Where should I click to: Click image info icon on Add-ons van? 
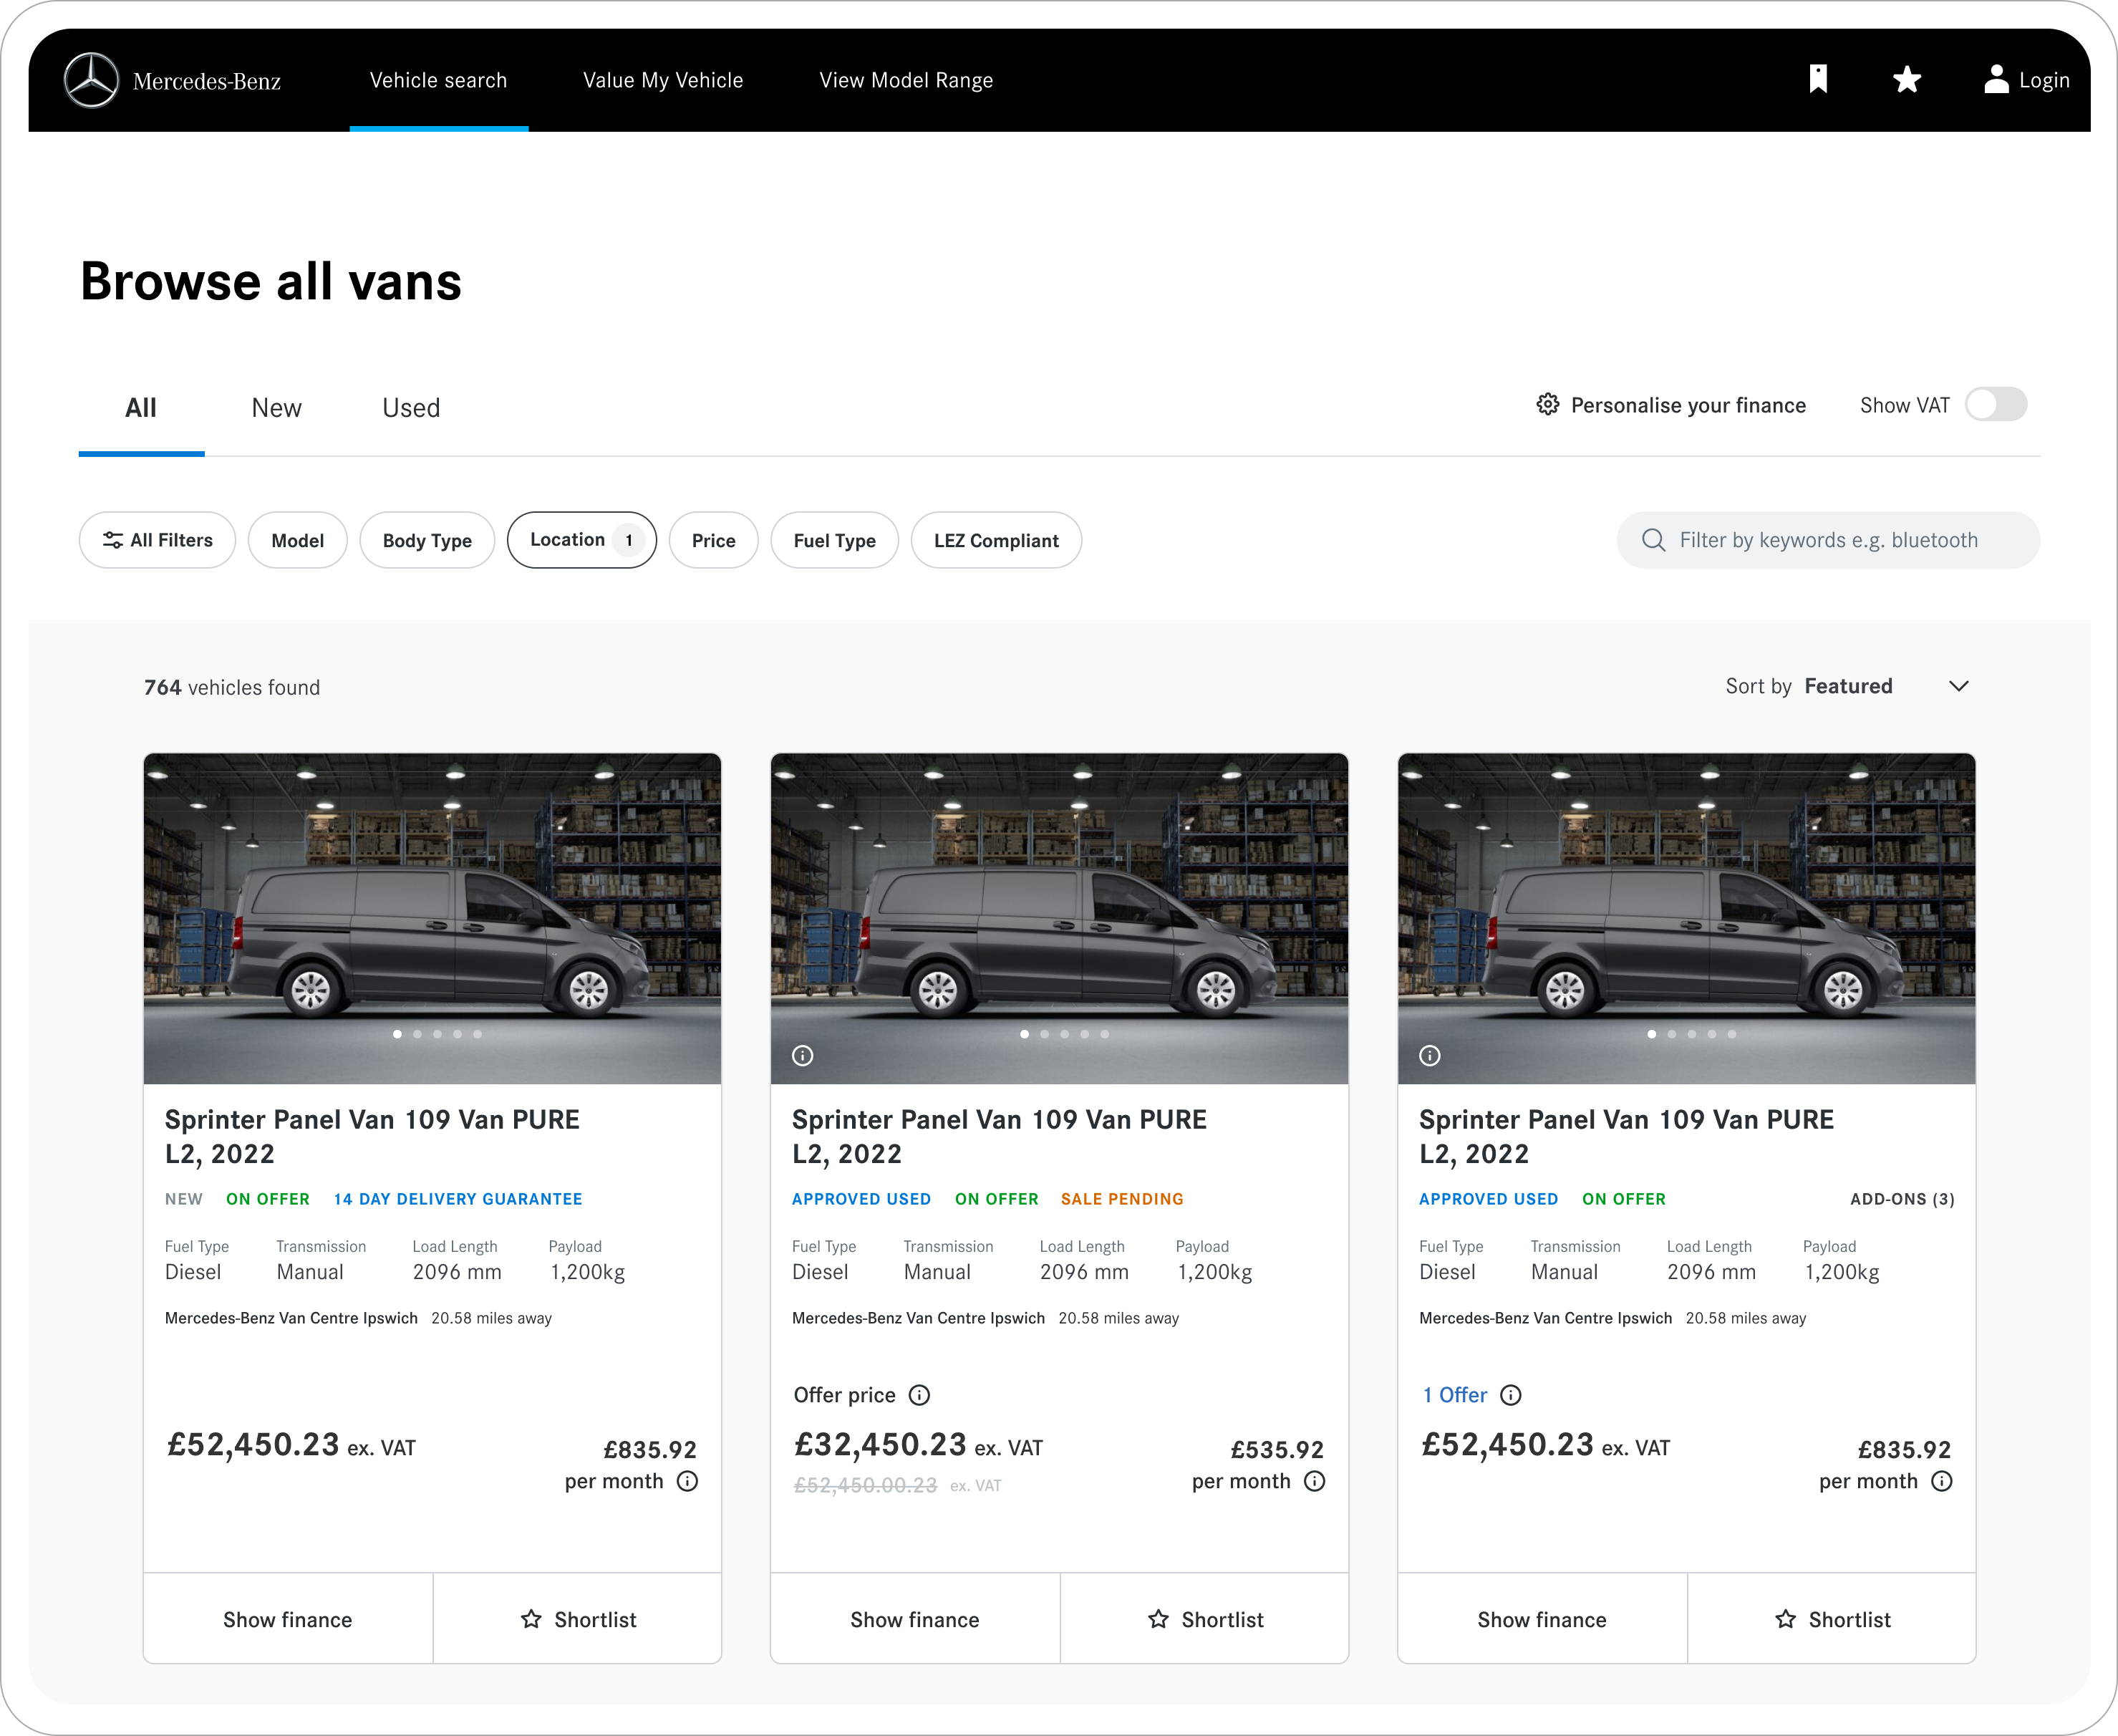pyautogui.click(x=1429, y=1056)
